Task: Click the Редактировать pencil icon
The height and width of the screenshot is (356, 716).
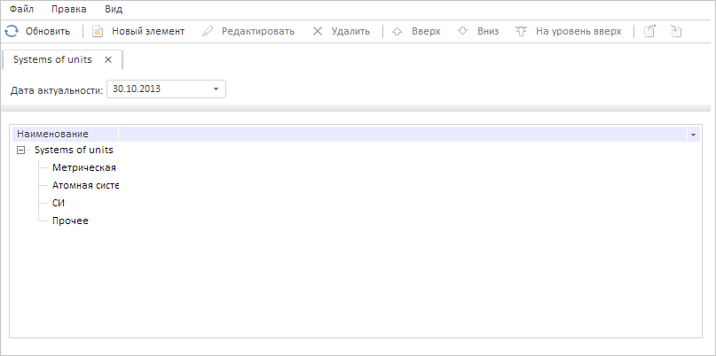Action: pos(208,31)
